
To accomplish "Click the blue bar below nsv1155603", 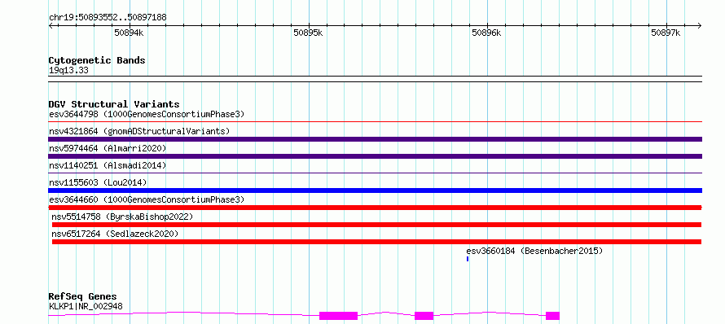I will click(x=376, y=190).
